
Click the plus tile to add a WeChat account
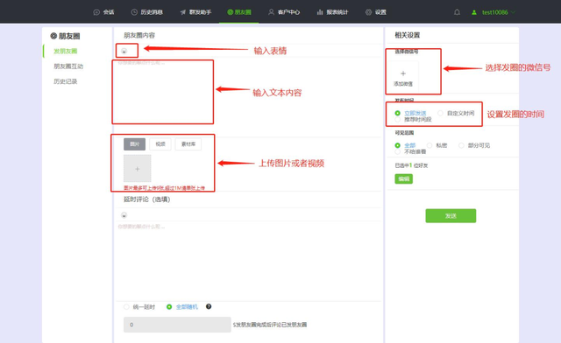click(403, 76)
